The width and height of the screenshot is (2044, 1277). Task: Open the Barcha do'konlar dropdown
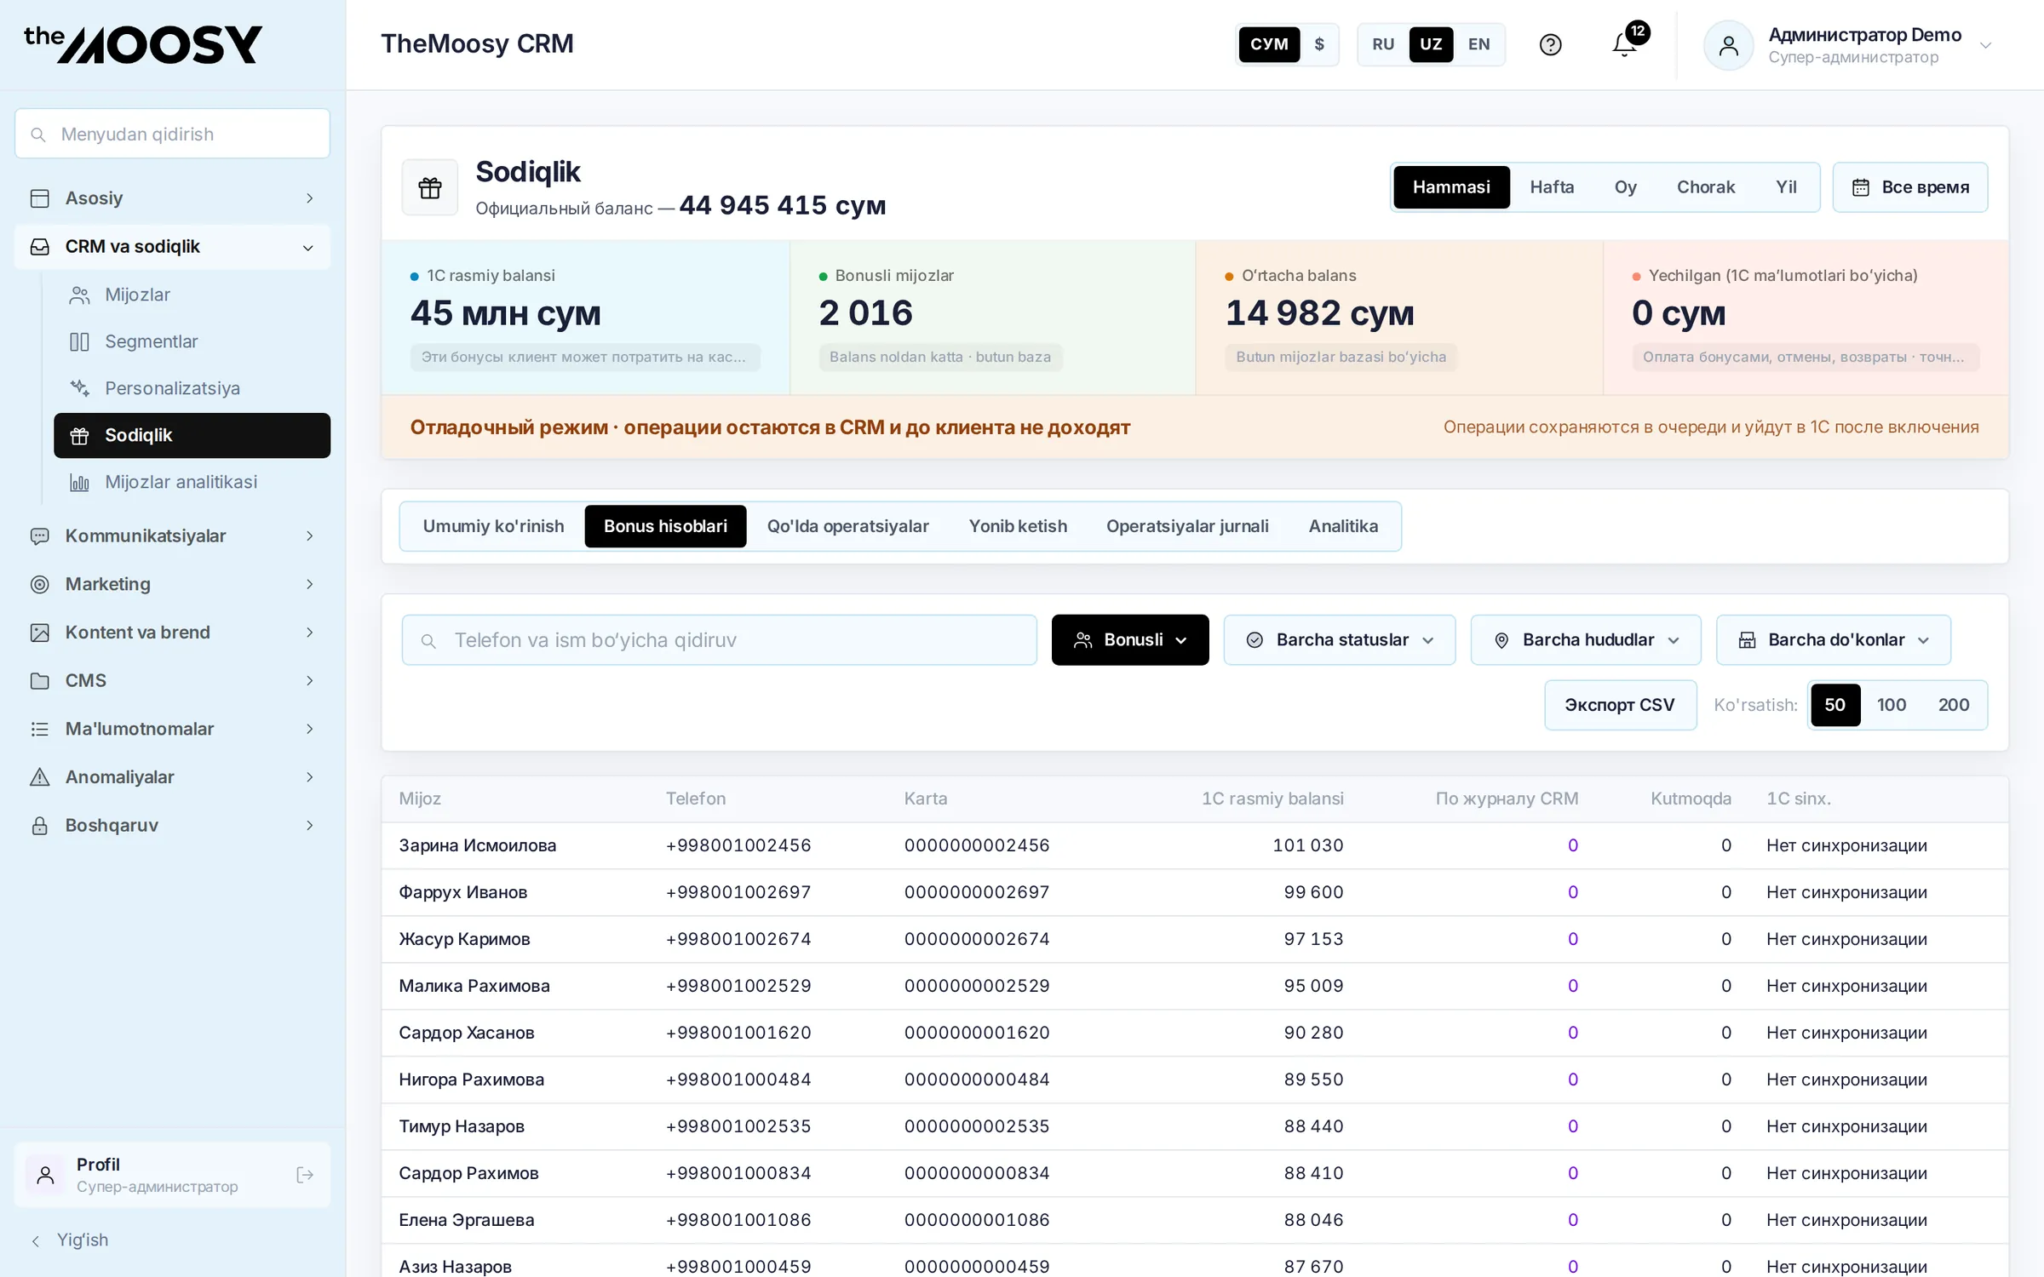tap(1834, 640)
